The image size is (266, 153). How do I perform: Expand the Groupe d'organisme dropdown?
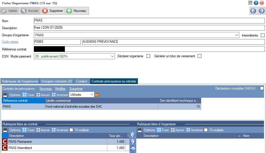tap(237, 35)
